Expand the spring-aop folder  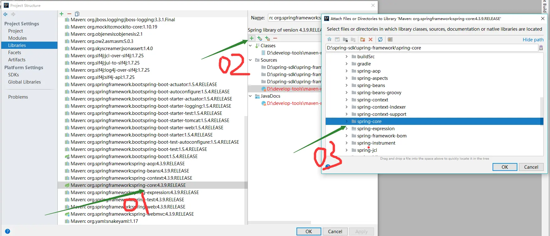click(x=346, y=71)
